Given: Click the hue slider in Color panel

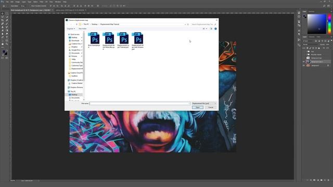Looking at the screenshot, I should pos(329,24).
